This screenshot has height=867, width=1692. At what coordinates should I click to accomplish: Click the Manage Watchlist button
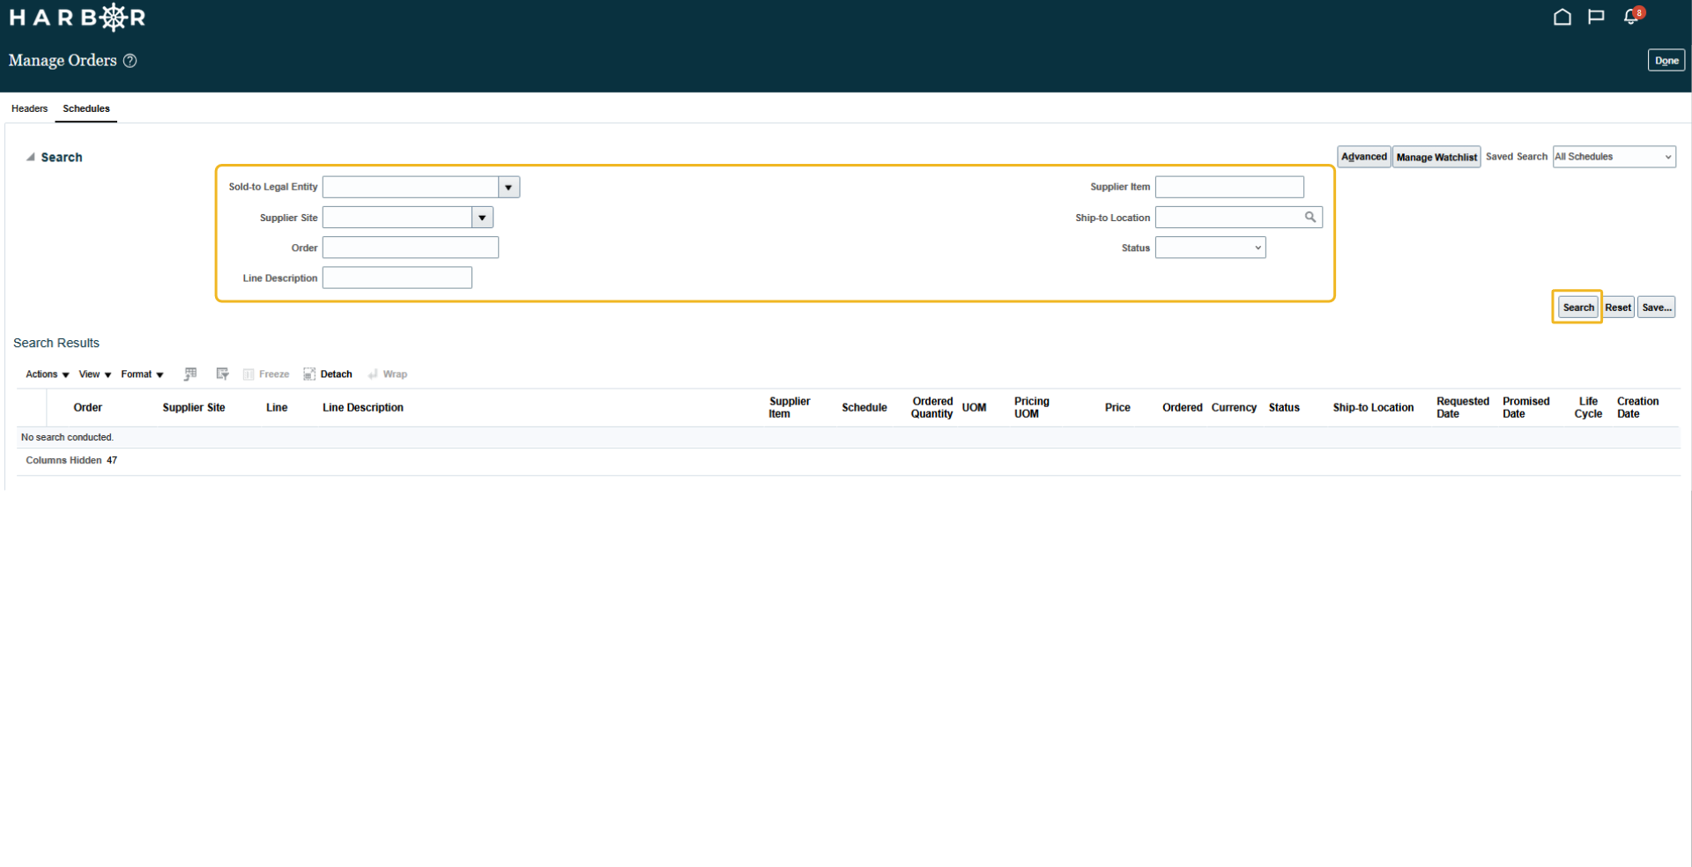tap(1436, 157)
